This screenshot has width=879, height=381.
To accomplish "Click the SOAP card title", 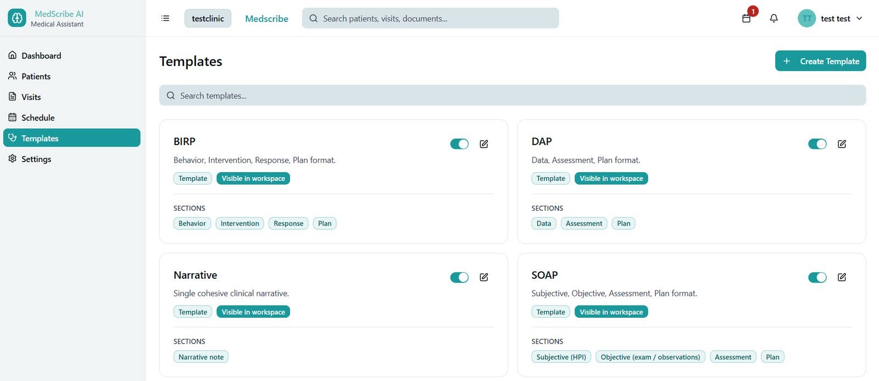I will click(544, 275).
